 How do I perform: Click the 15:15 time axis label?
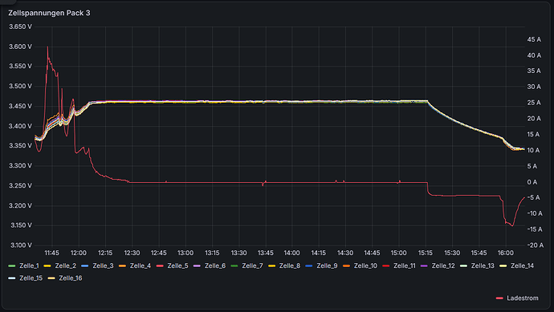pos(426,253)
